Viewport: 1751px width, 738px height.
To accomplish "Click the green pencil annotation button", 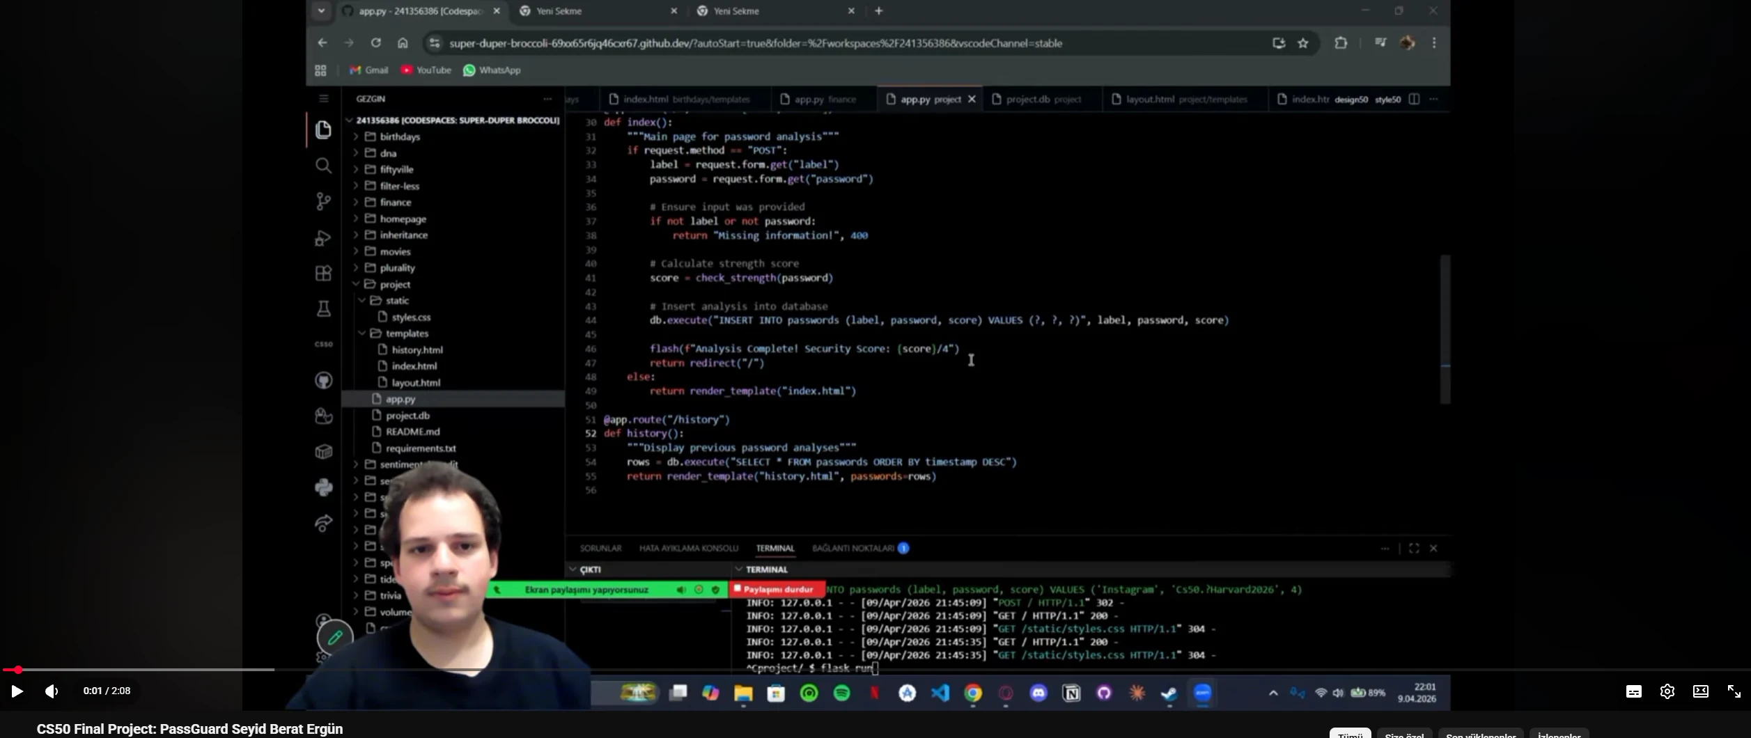I will pos(335,637).
